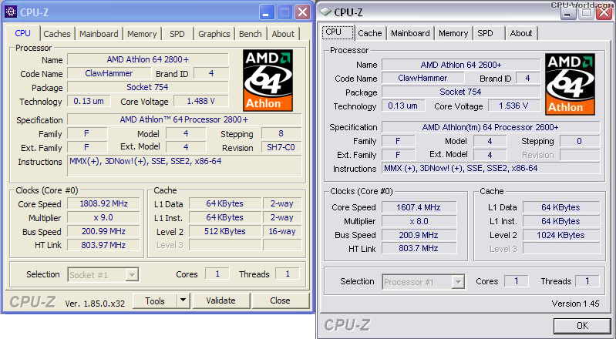Screen dimensions: 616x339
Task: Click the AMD Athlon 64 logo in right window
Action: pyautogui.click(x=570, y=85)
